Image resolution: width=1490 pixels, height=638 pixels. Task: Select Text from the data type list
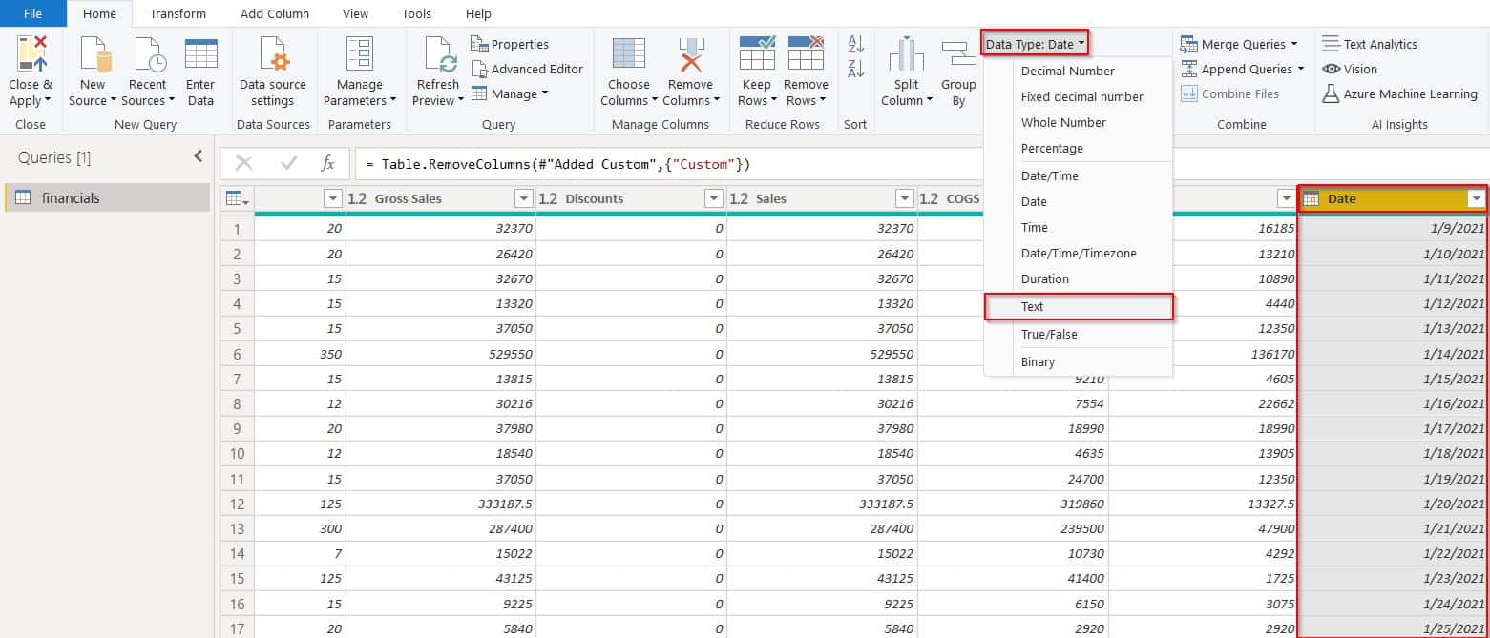1033,306
